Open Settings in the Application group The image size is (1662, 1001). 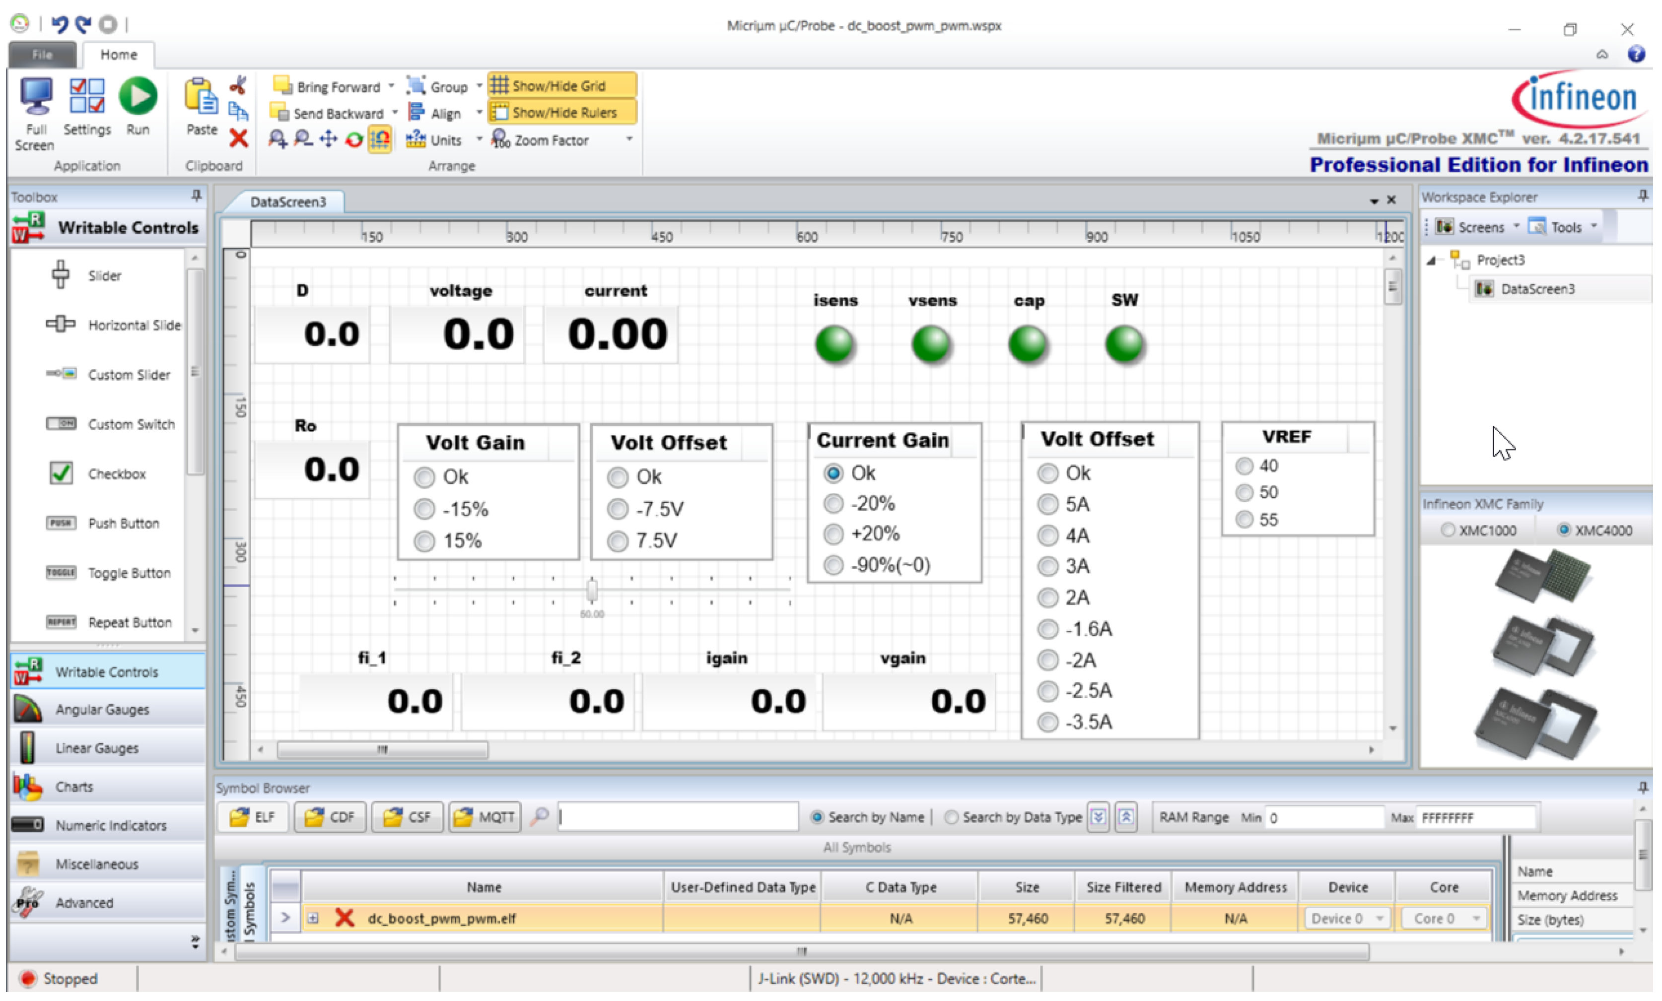point(87,96)
